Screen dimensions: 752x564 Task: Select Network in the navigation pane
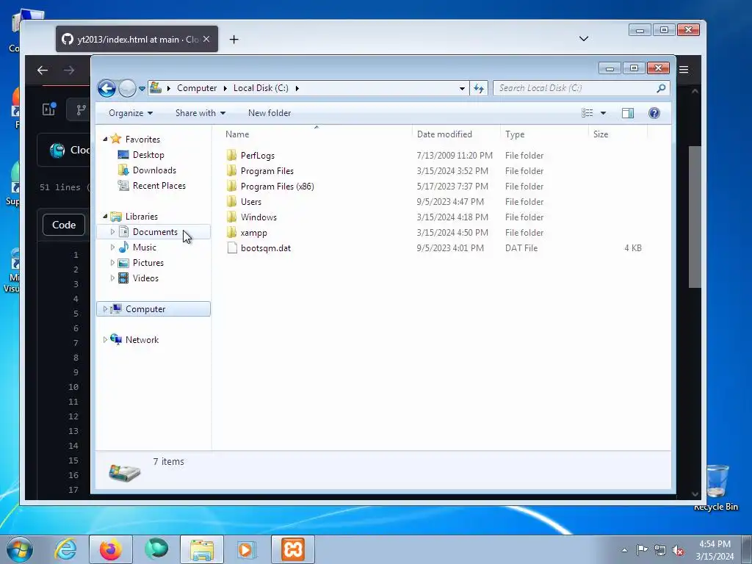coord(142,339)
